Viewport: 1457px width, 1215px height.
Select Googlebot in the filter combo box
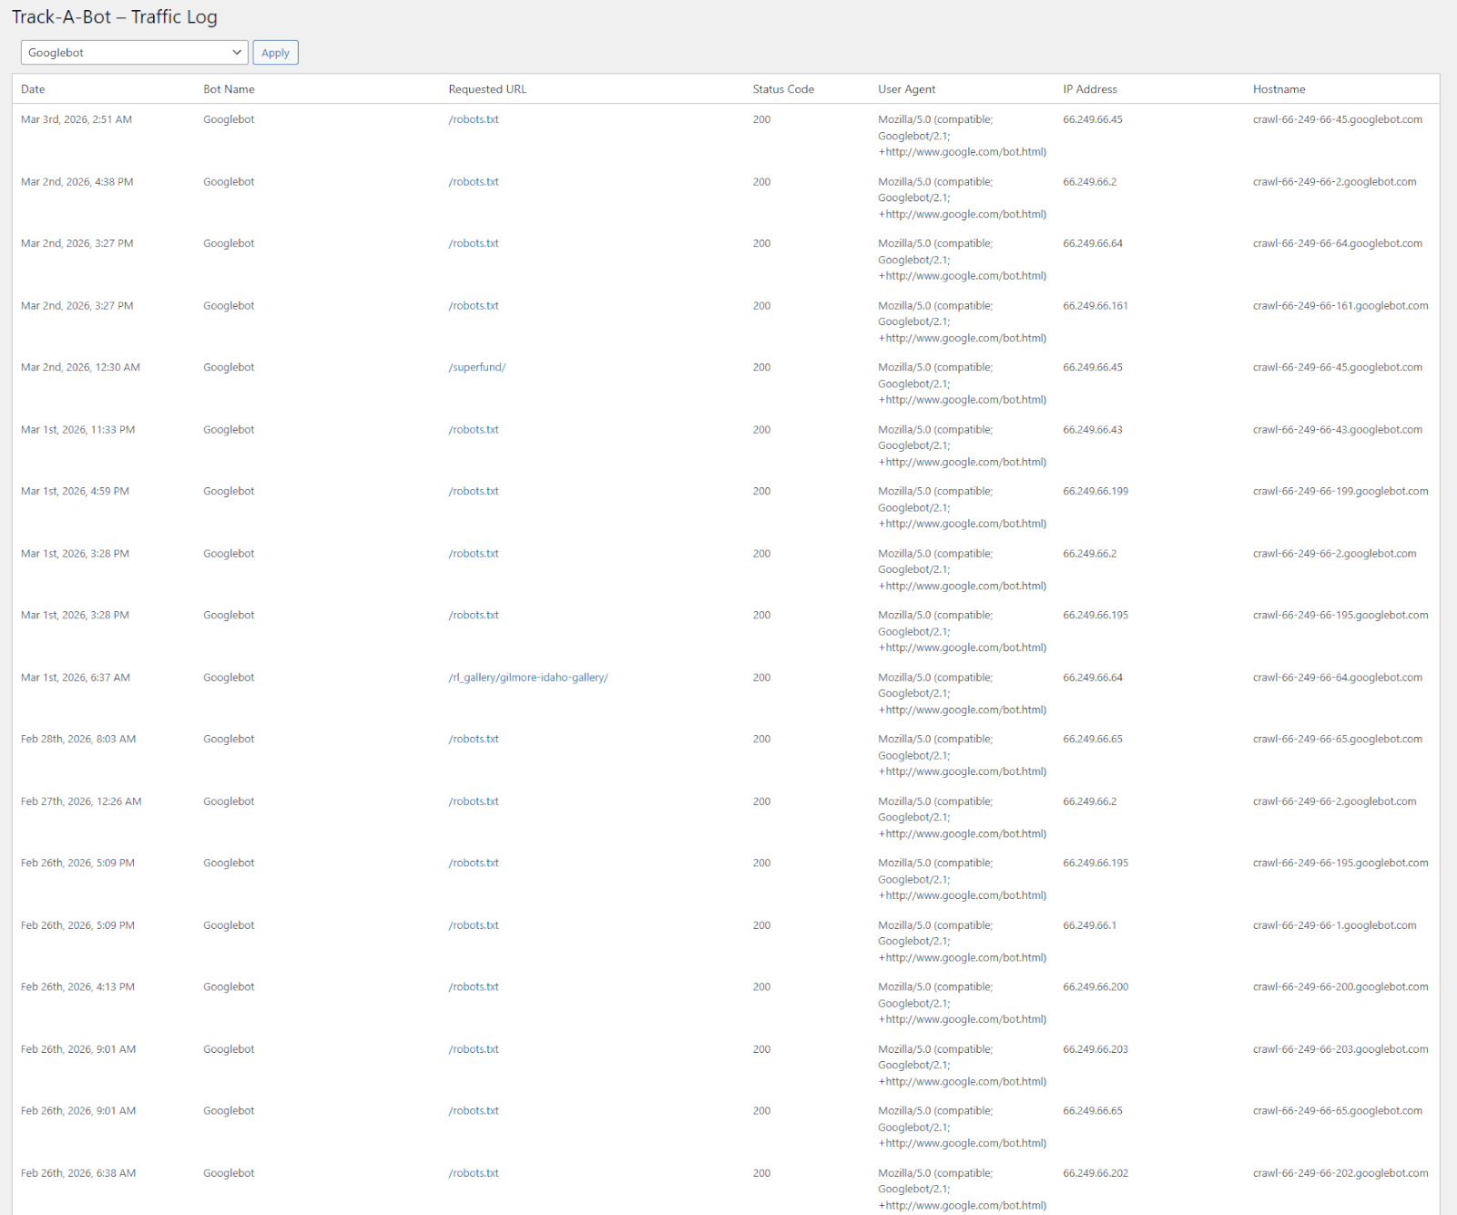click(x=133, y=52)
